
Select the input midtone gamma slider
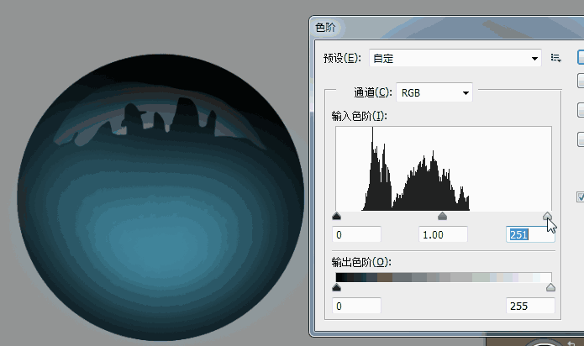442,216
